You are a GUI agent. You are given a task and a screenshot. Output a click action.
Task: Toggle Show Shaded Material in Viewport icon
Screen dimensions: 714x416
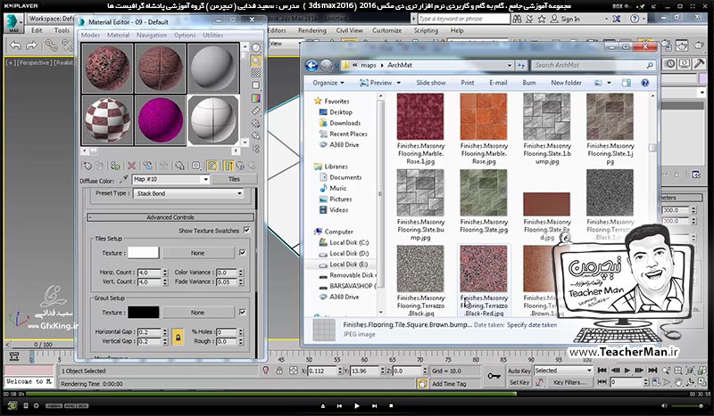[x=212, y=166]
